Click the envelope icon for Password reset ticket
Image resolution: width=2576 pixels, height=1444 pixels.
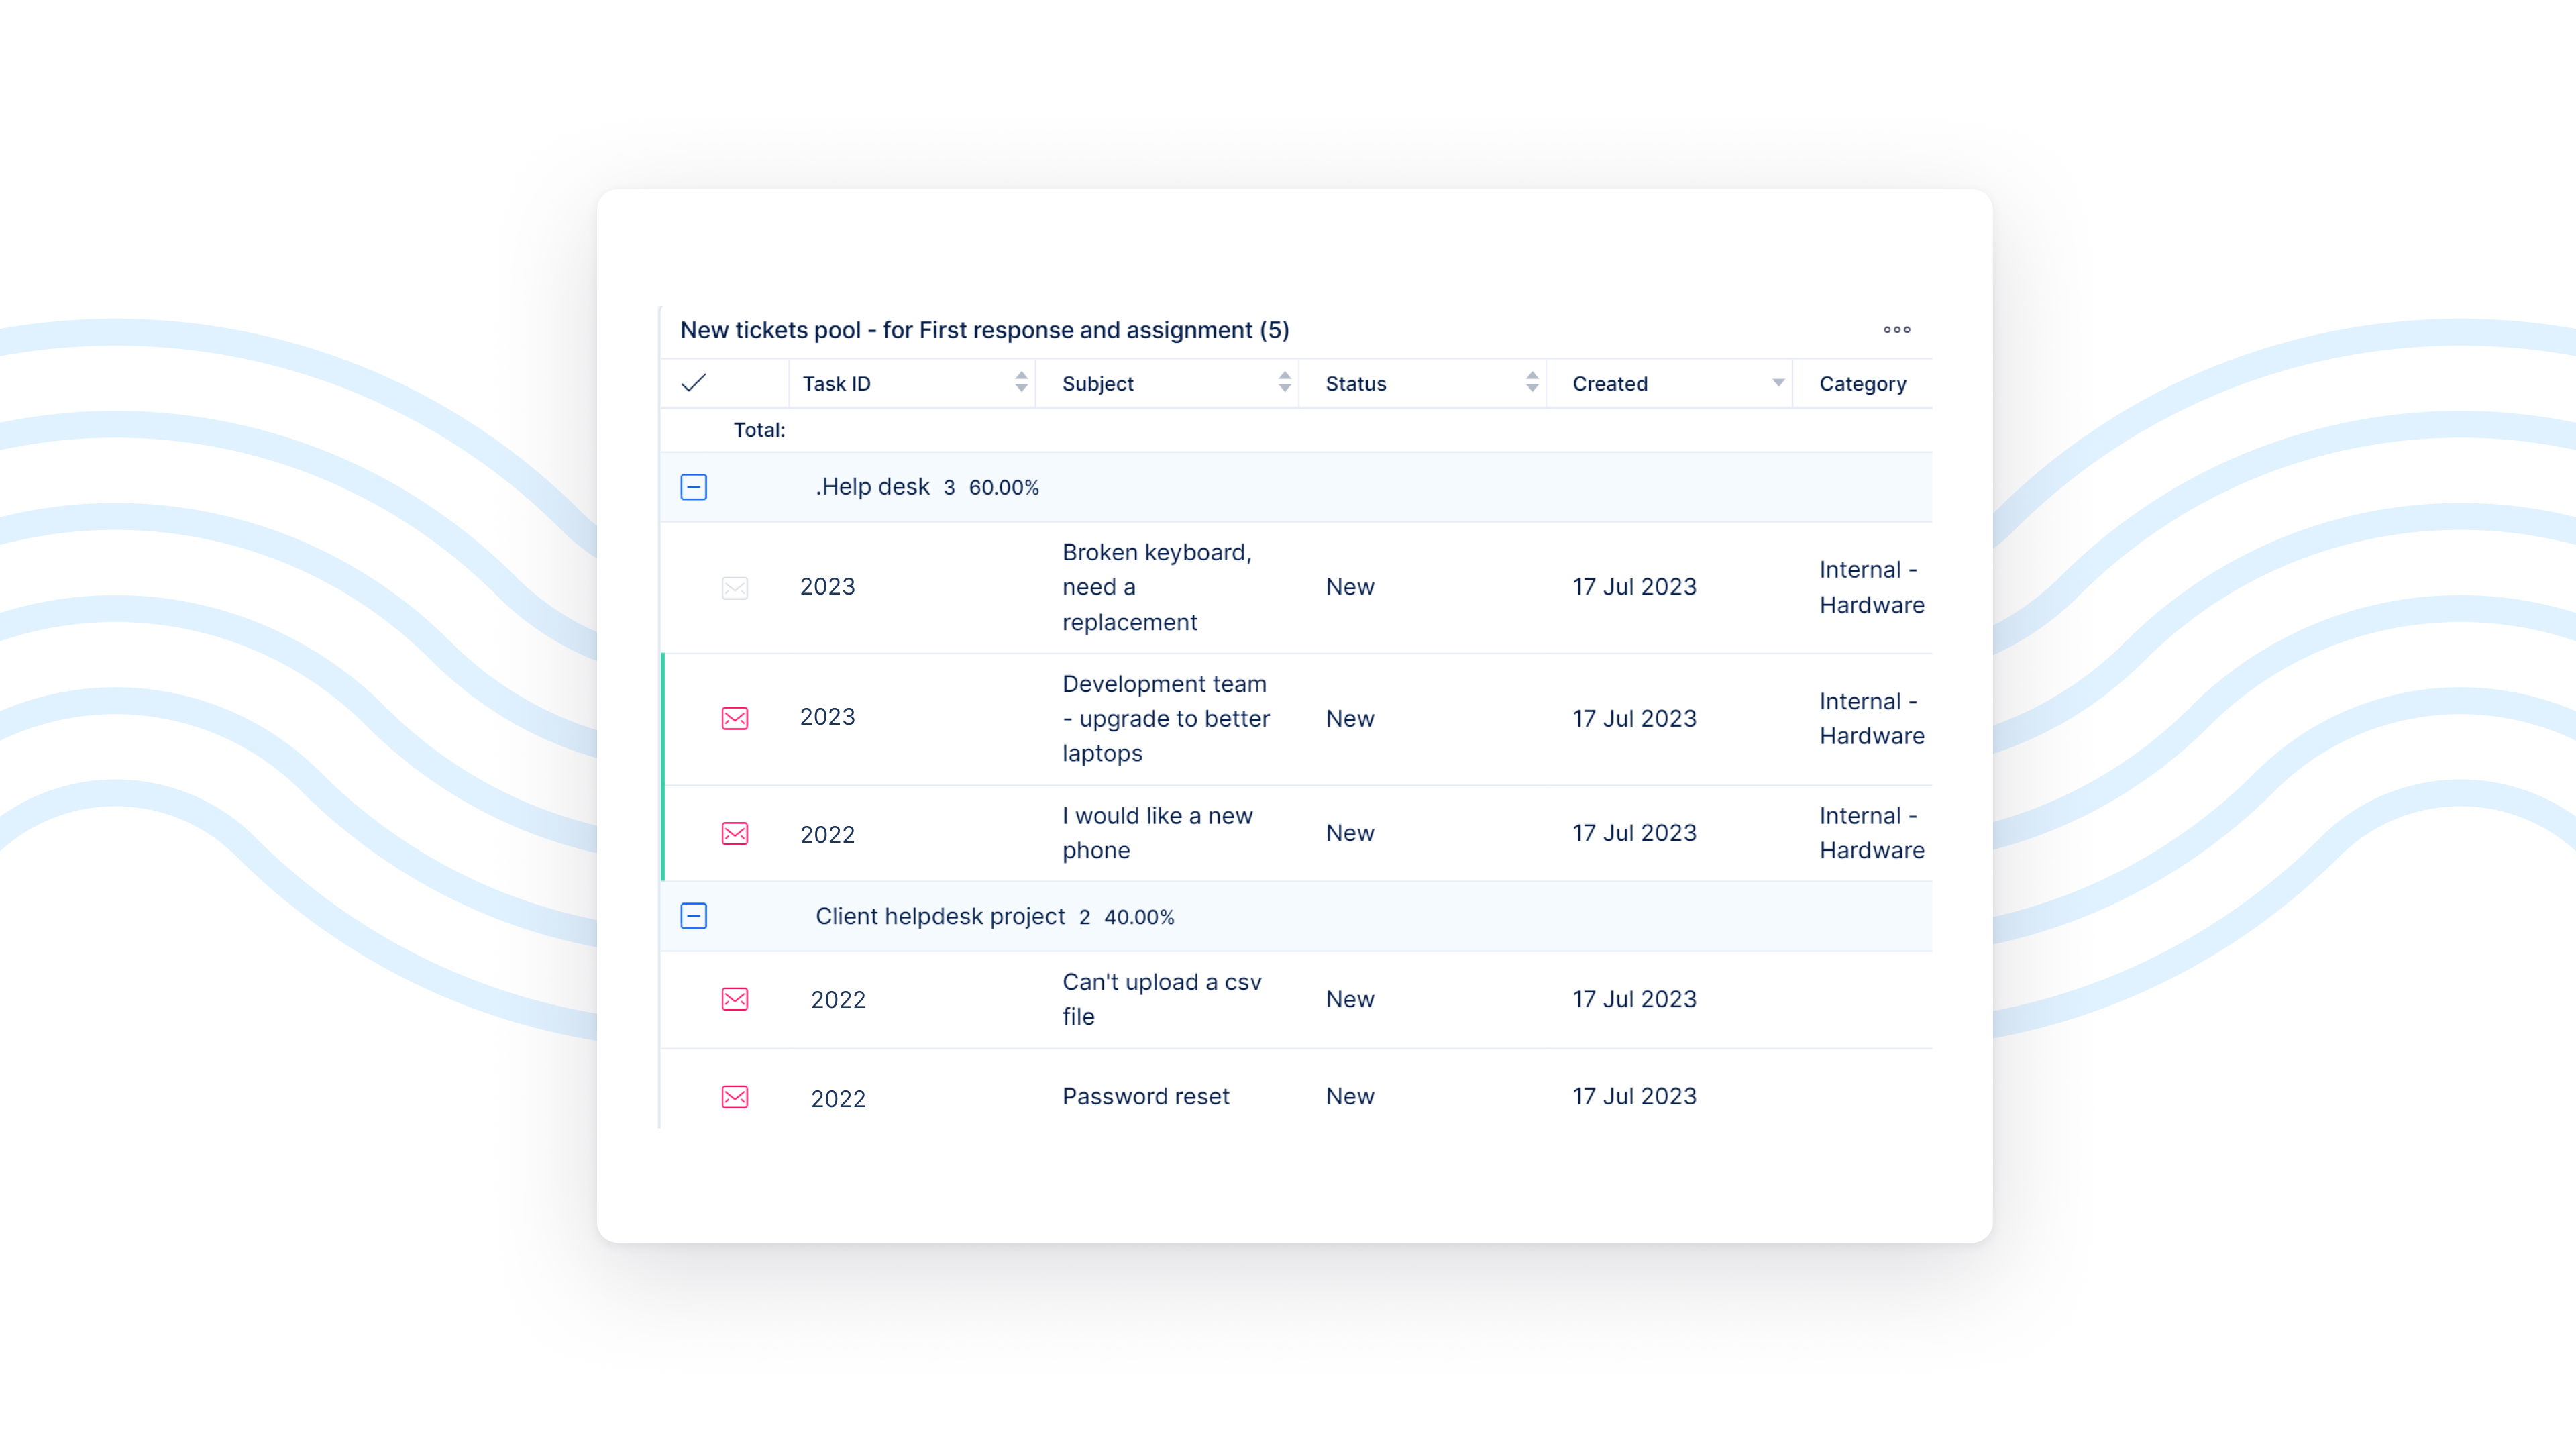(735, 1097)
